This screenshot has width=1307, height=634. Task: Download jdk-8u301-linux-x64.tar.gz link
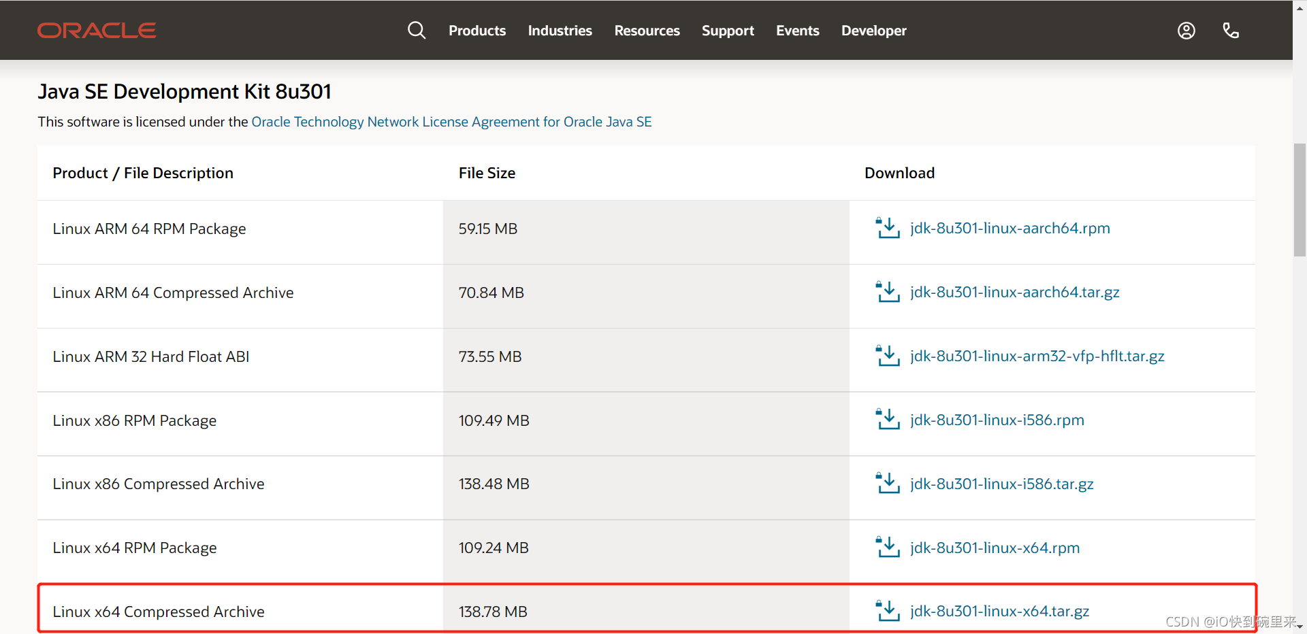(x=1000, y=611)
